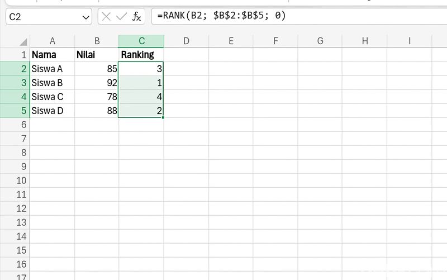Select row 10 header
The height and width of the screenshot is (280, 447).
[15, 181]
